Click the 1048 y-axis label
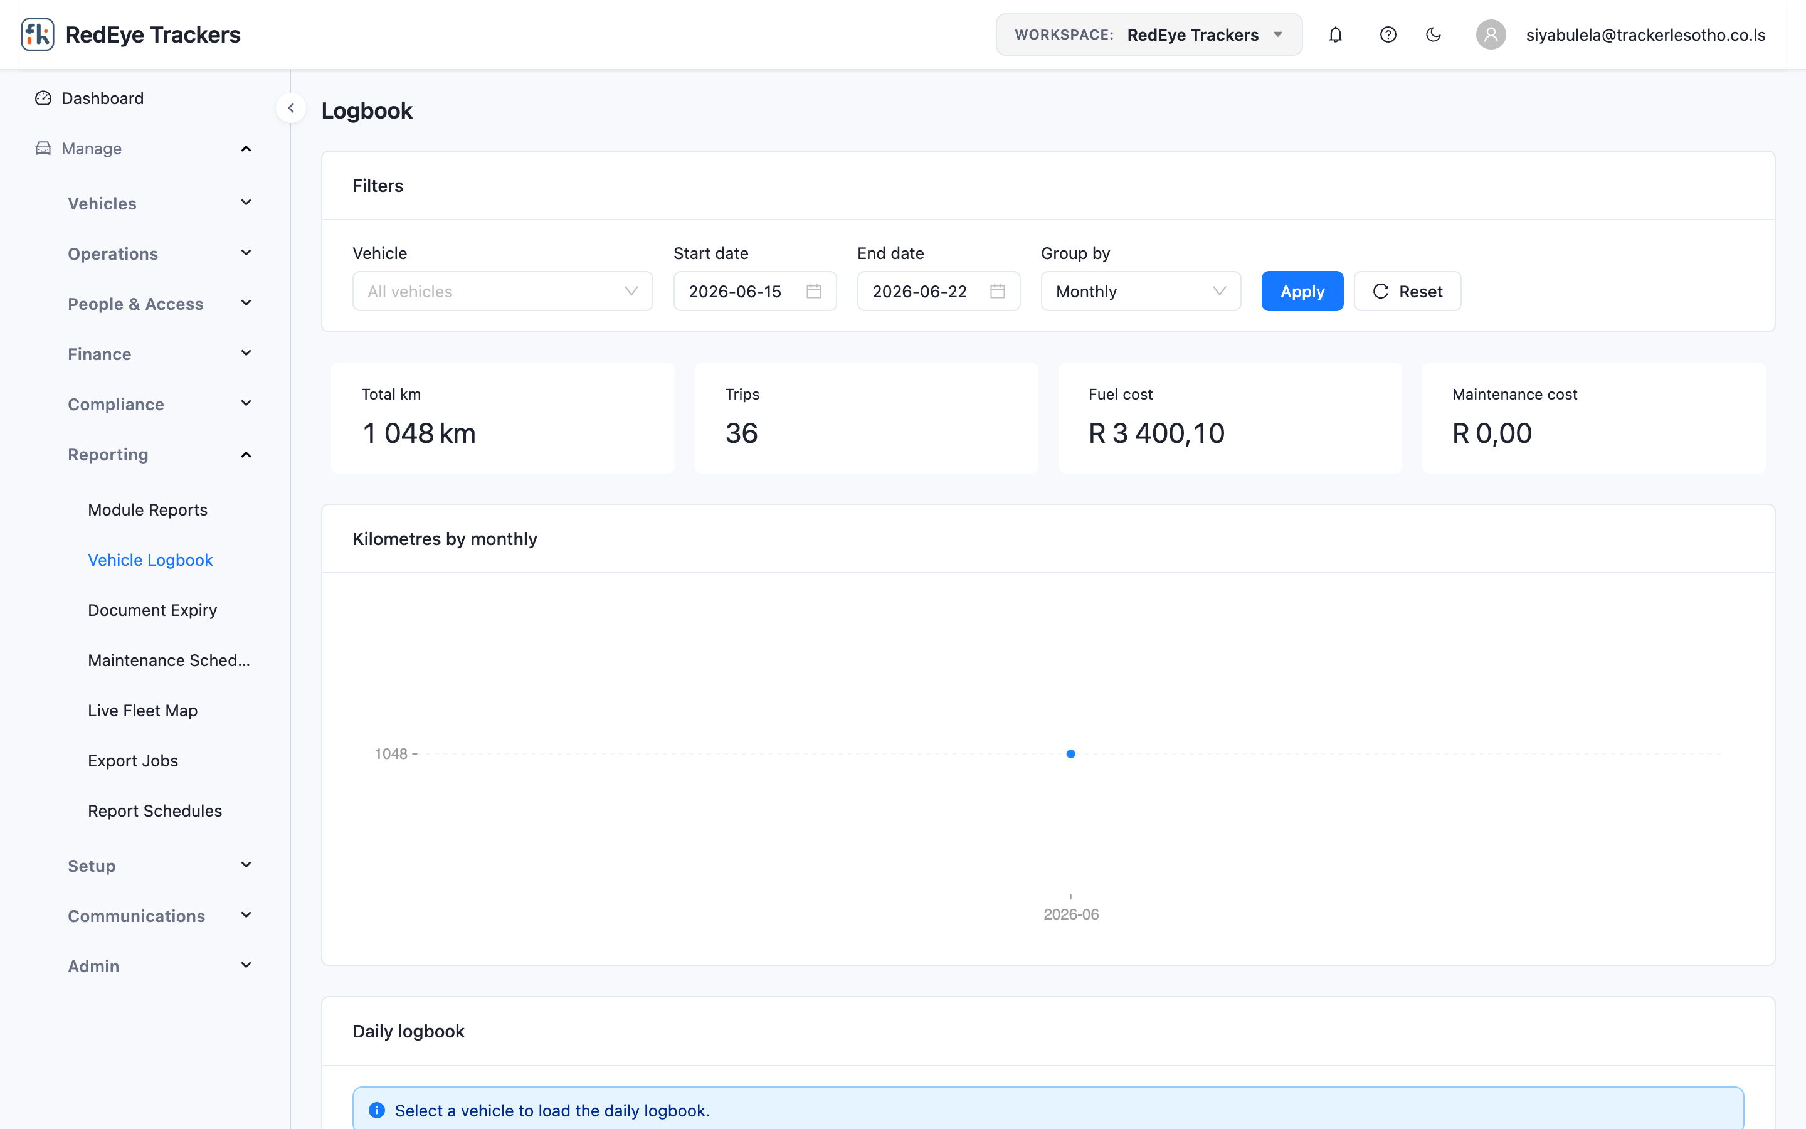Image resolution: width=1806 pixels, height=1129 pixels. tap(390, 753)
